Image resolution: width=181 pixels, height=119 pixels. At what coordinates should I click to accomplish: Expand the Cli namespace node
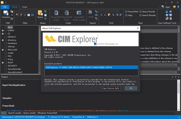pyautogui.click(x=3, y=34)
